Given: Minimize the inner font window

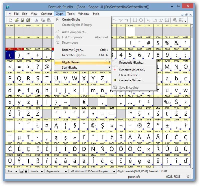Looking at the screenshot, I should click(x=182, y=15).
